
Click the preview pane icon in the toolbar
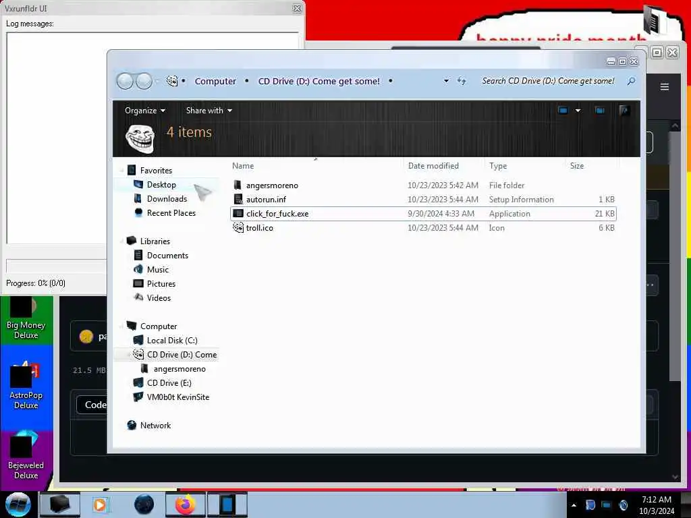click(x=600, y=110)
